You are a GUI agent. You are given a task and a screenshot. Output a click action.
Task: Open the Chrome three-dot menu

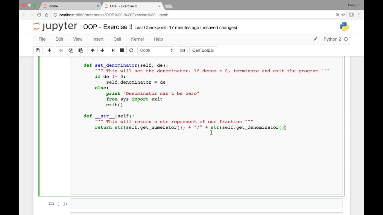(x=359, y=15)
